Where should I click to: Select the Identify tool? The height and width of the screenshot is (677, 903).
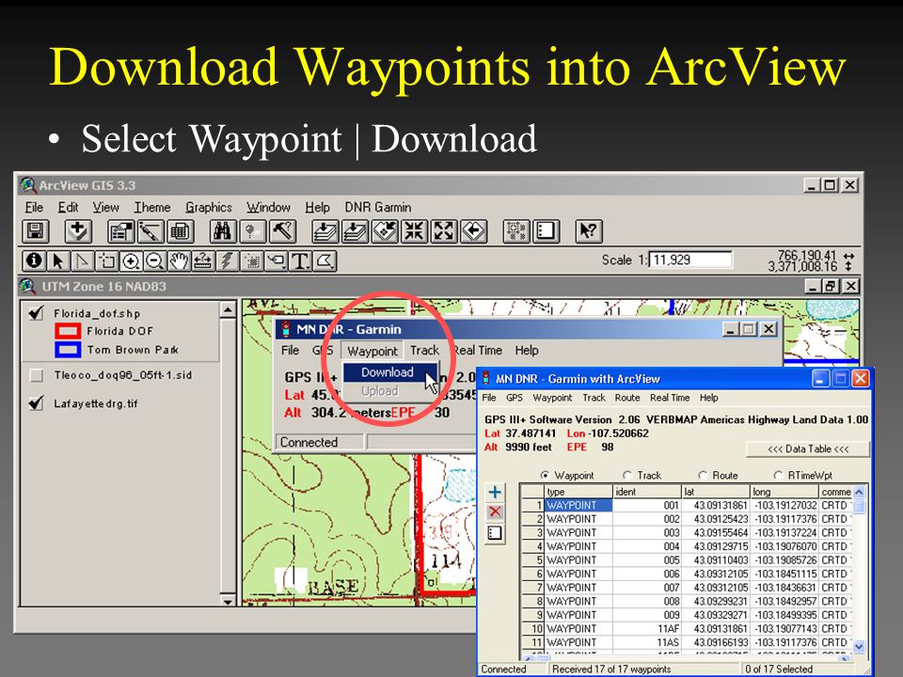(34, 260)
